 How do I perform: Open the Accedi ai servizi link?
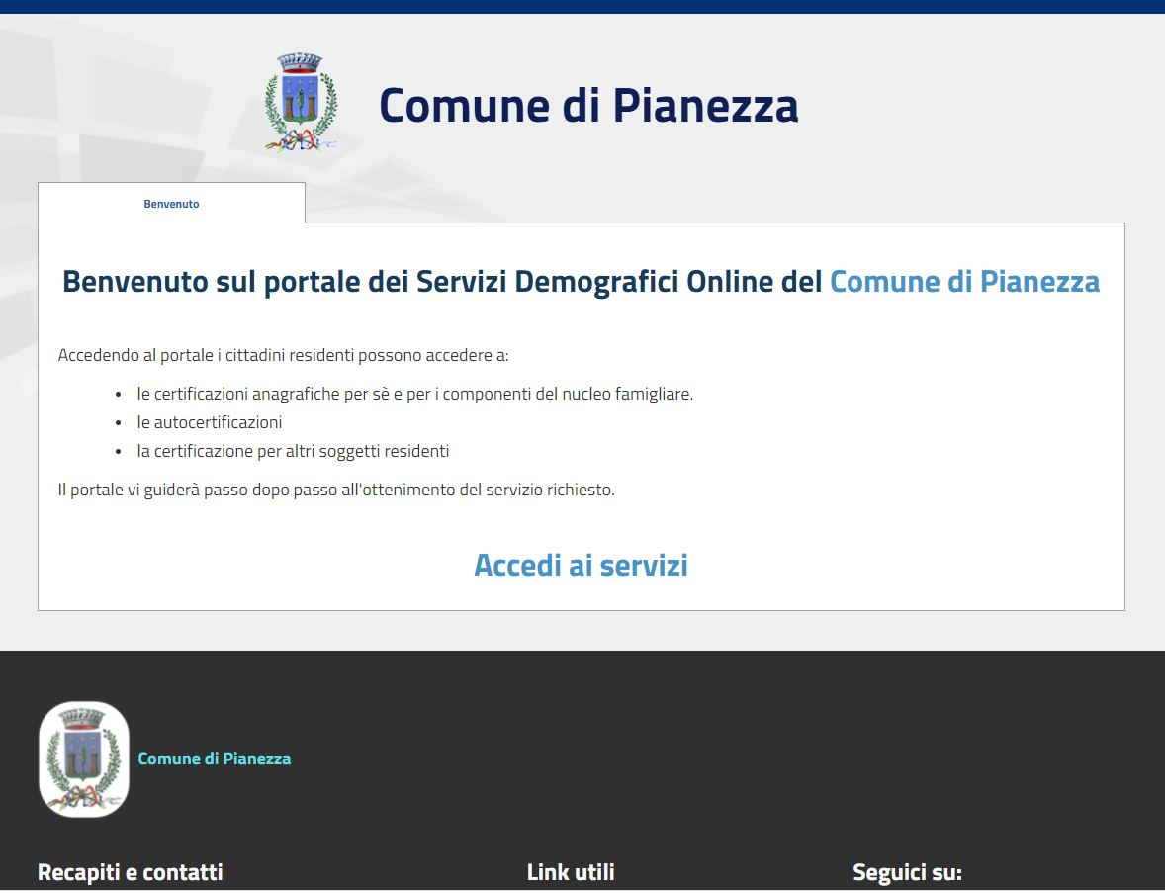[x=581, y=565]
